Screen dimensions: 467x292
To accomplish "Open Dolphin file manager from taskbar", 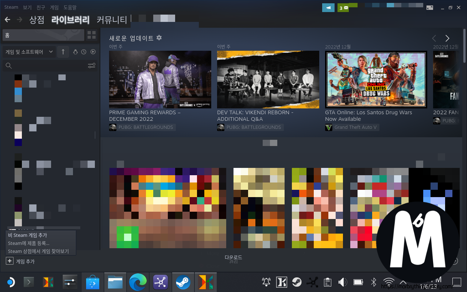I will pyautogui.click(x=115, y=282).
